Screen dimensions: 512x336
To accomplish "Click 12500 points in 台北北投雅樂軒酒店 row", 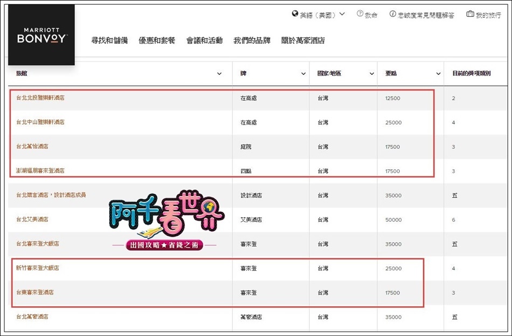I will tap(392, 98).
